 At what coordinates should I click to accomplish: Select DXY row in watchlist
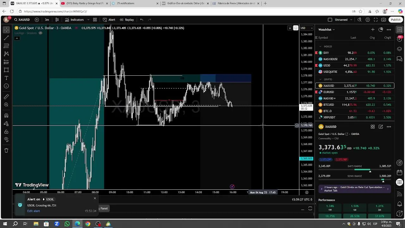click(x=355, y=53)
